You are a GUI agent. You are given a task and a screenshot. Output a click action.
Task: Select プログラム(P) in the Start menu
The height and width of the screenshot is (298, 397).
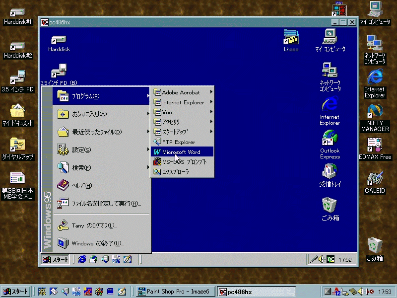click(101, 96)
